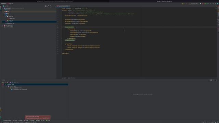Screen dimensions: 219x123
Task: Collapse the tomcat 8.5.64 node
Action: click(x=8, y=88)
